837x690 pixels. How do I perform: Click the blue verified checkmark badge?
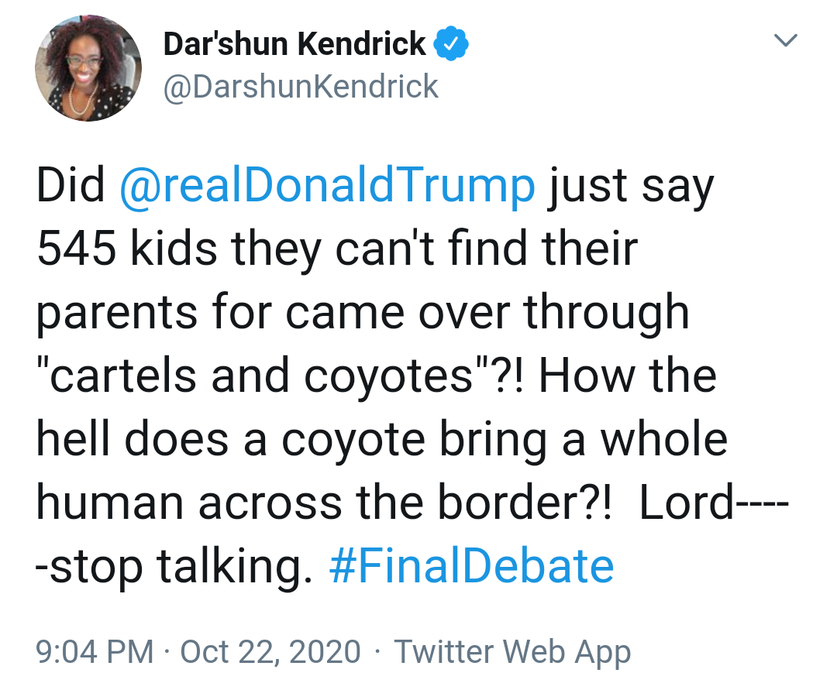(x=451, y=43)
